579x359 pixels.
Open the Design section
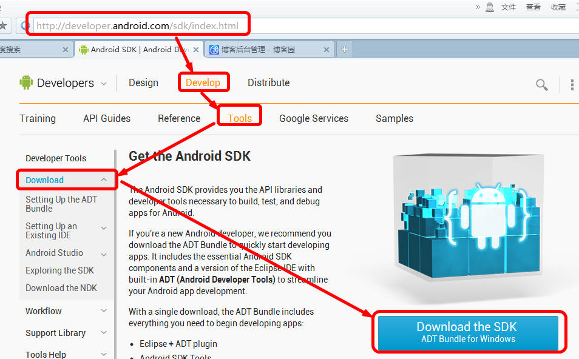click(143, 82)
